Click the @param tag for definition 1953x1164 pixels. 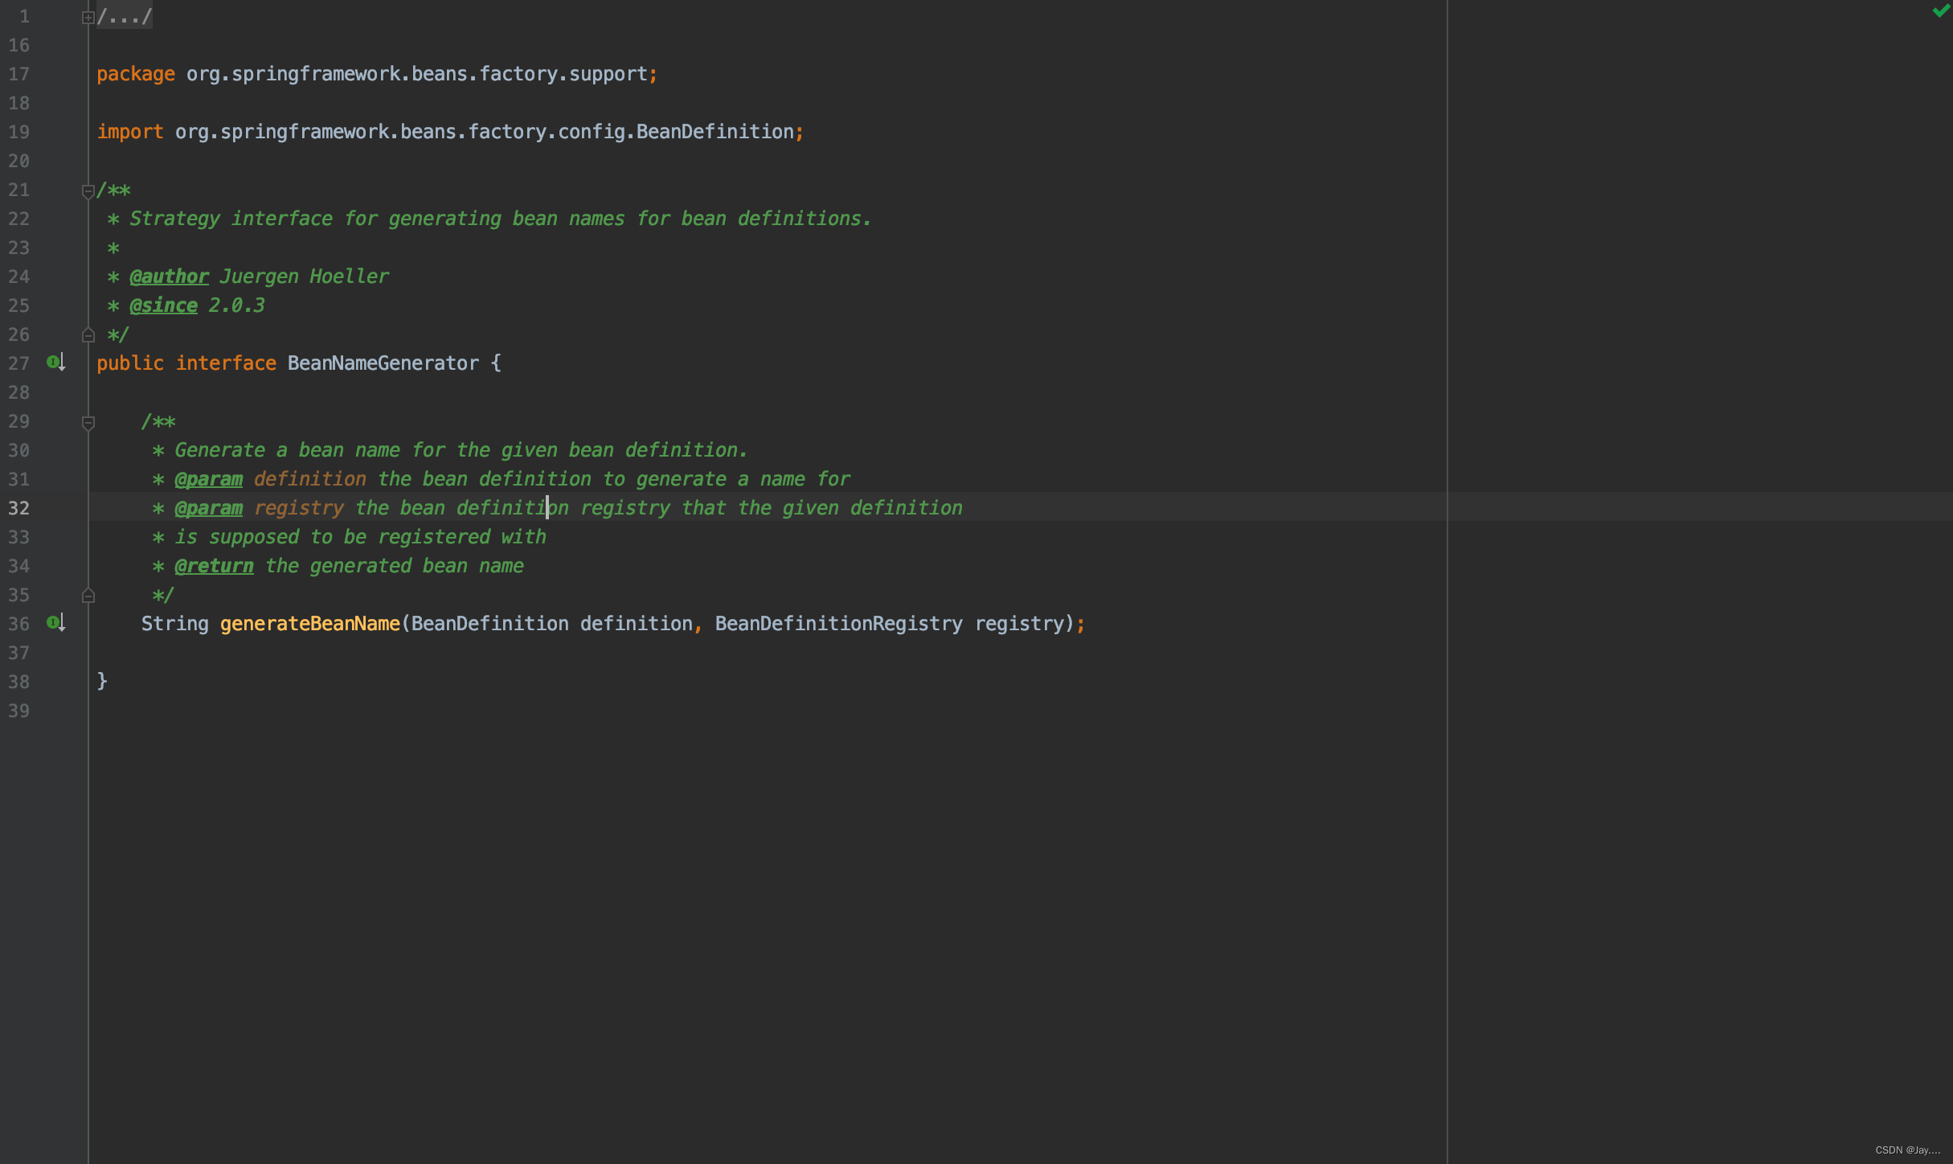pyautogui.click(x=208, y=478)
